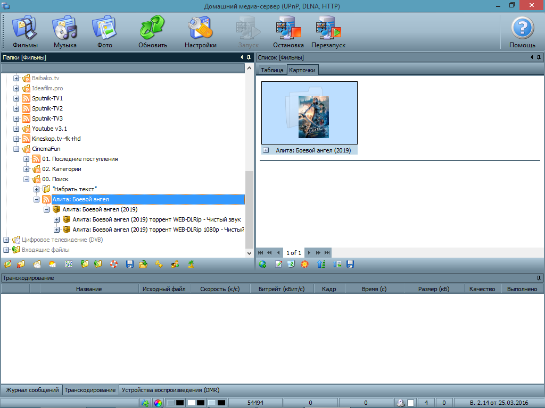Open the Фильмы (Movies) section
Image resolution: width=545 pixels, height=408 pixels.
(x=25, y=32)
